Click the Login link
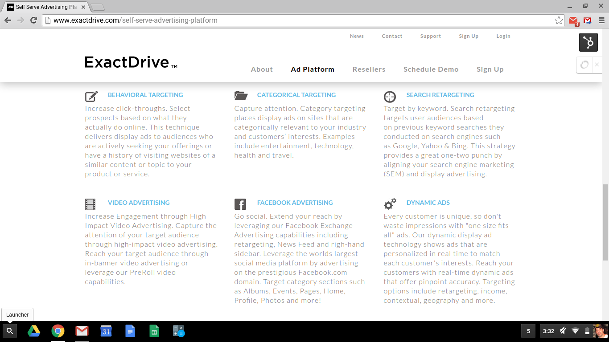This screenshot has width=609, height=342. pos(503,36)
